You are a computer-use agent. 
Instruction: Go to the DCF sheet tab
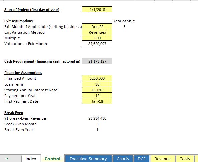(x=142, y=159)
